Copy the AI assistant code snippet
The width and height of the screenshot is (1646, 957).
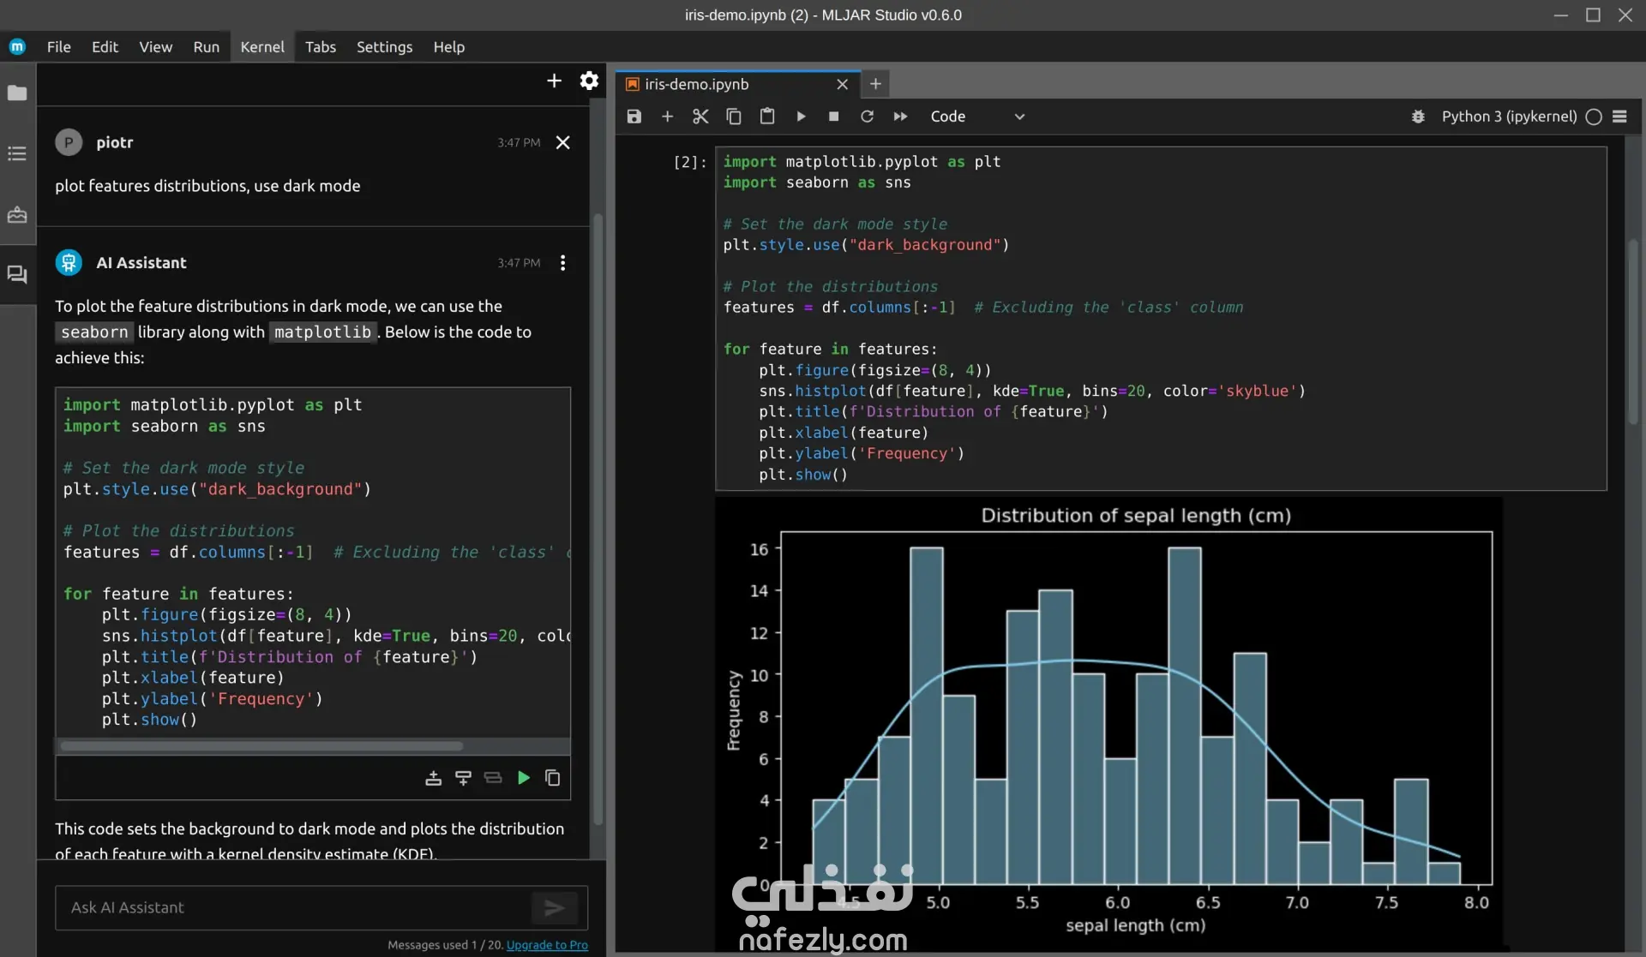pyautogui.click(x=553, y=778)
